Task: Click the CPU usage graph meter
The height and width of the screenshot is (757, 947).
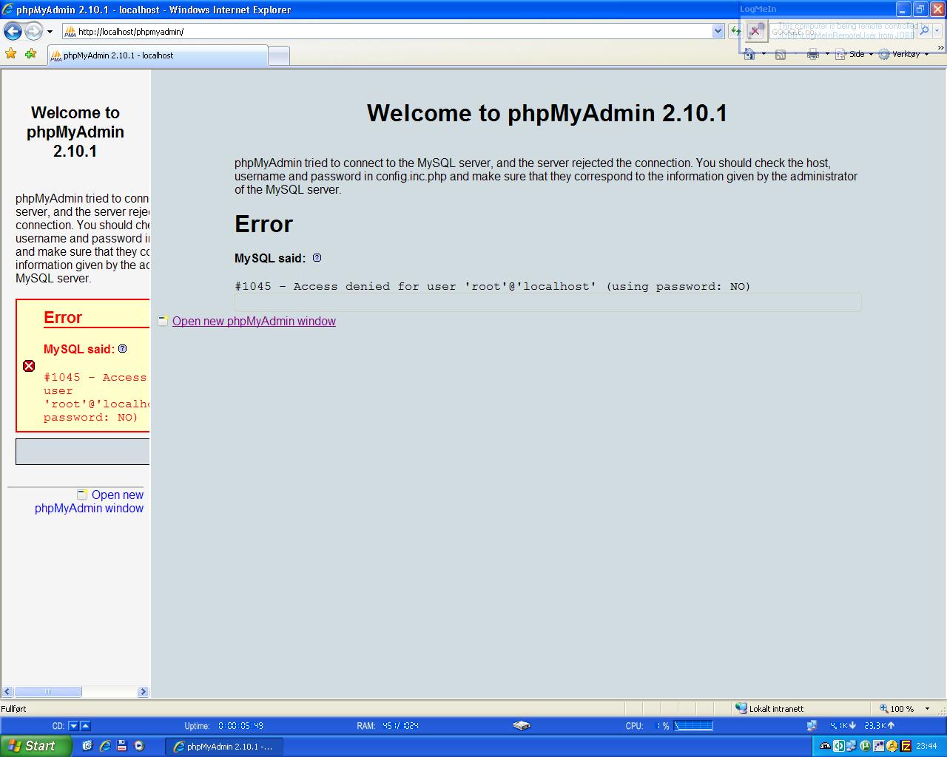Action: 694,726
